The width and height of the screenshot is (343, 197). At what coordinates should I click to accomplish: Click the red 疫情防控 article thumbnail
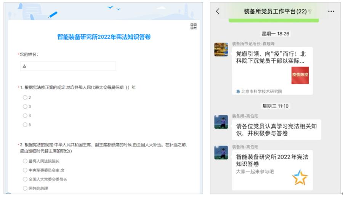(300, 75)
